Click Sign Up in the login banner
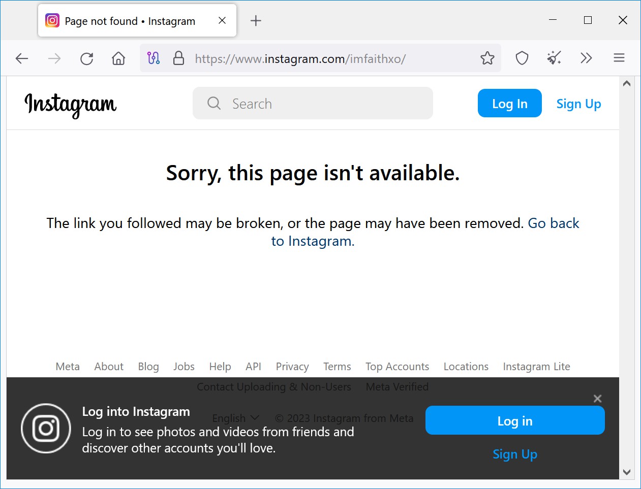This screenshot has width=641, height=489. point(515,454)
